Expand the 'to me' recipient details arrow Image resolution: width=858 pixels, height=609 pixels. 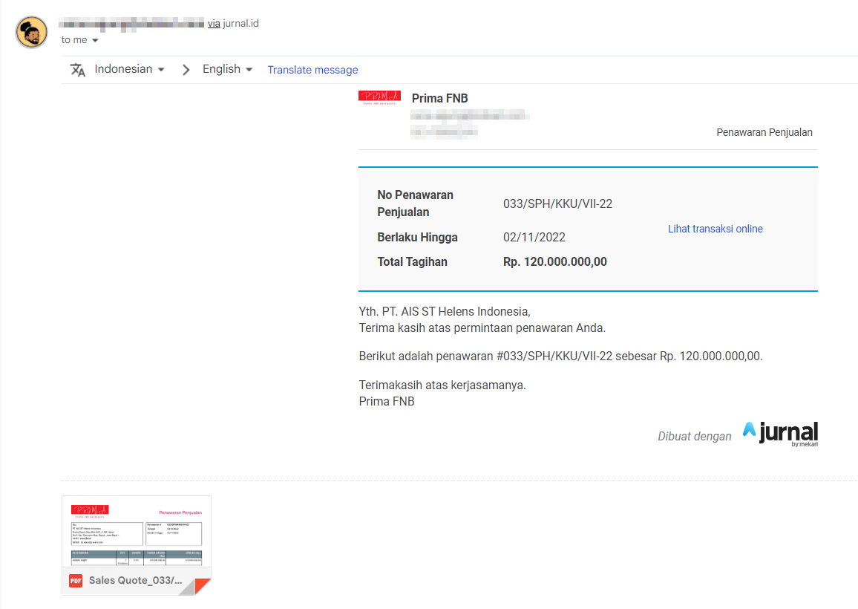click(x=95, y=40)
